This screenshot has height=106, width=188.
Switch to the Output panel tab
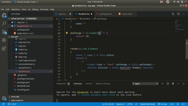pyautogui.click(x=89, y=84)
